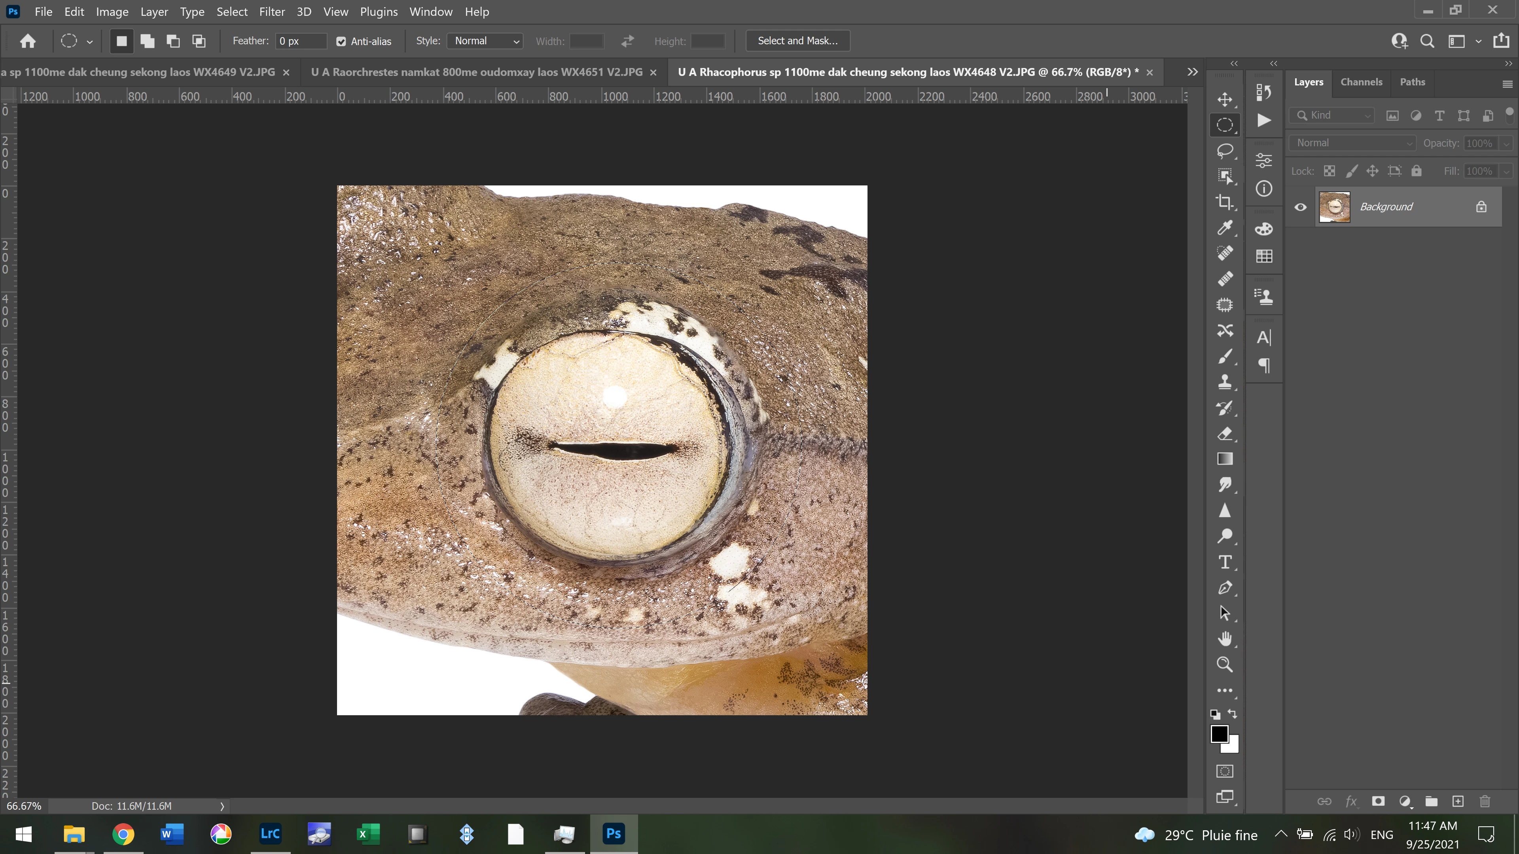Click the Select and Mask button
Image resolution: width=1519 pixels, height=854 pixels.
coord(797,41)
